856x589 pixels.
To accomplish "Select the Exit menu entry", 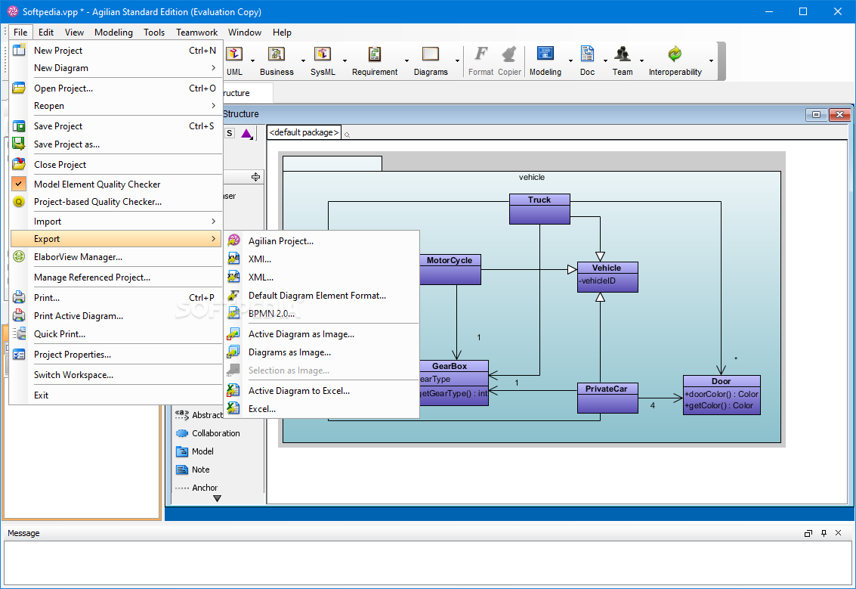I will click(x=116, y=395).
